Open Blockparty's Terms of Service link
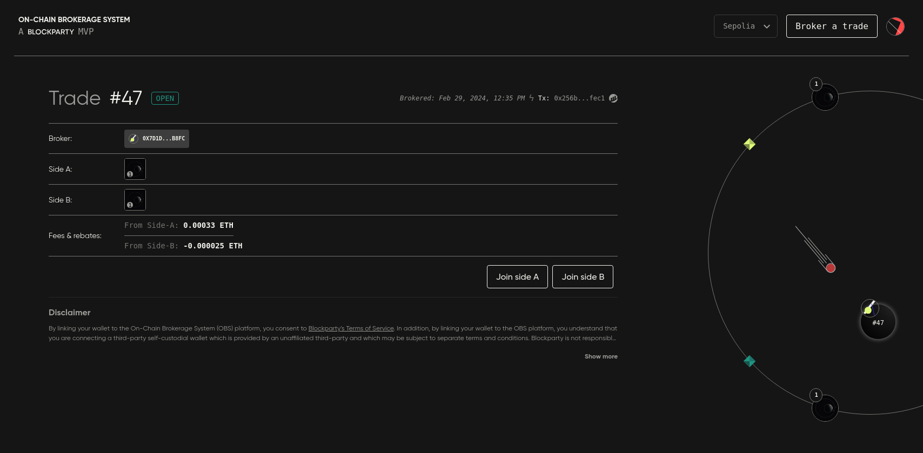 pos(351,328)
